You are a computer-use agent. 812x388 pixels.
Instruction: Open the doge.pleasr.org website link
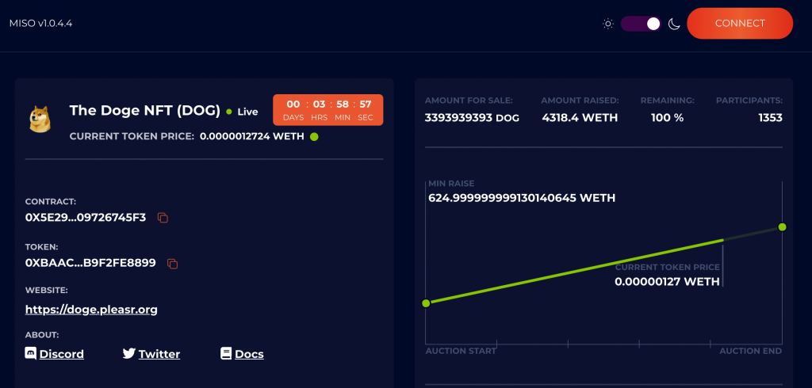point(91,310)
